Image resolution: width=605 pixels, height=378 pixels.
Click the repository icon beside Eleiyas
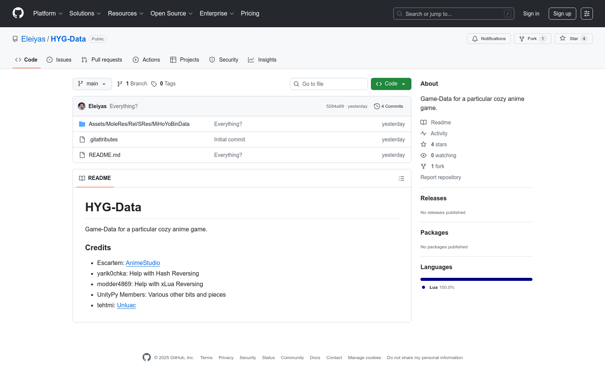pos(15,39)
